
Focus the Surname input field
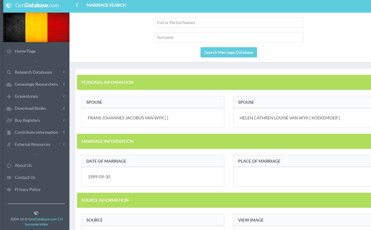pos(229,37)
